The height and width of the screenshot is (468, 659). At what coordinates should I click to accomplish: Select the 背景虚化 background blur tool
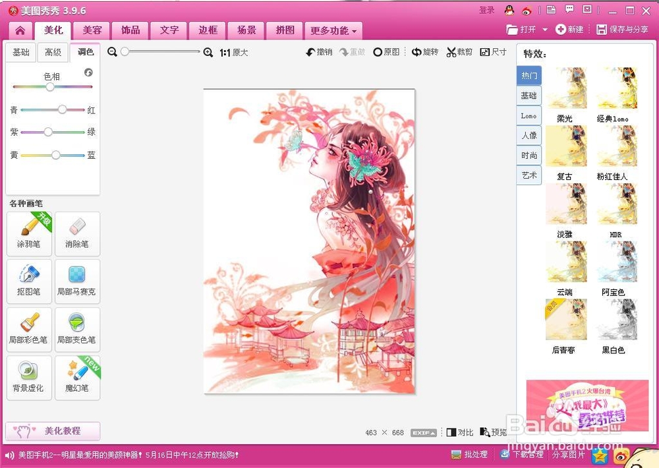click(x=29, y=378)
